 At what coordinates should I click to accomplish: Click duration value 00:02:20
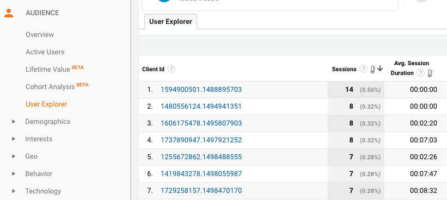point(424,123)
